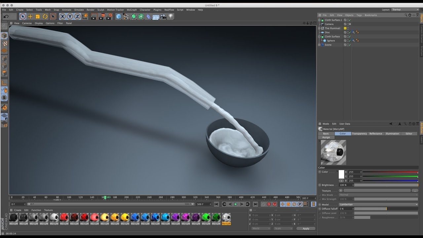Viewport: 423px width, 238px height.
Task: Toggle the Z axis lock
Action: tap(77, 17)
